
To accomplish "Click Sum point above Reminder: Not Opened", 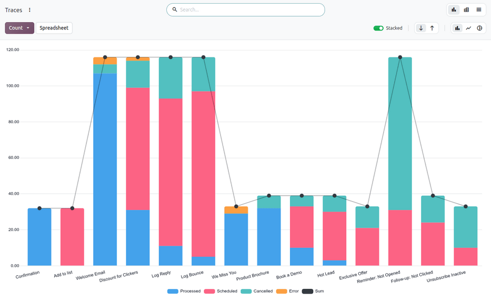I will [400, 57].
